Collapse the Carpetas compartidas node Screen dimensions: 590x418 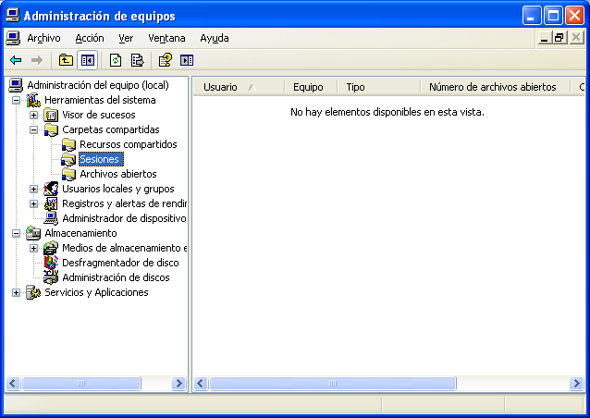click(x=34, y=129)
